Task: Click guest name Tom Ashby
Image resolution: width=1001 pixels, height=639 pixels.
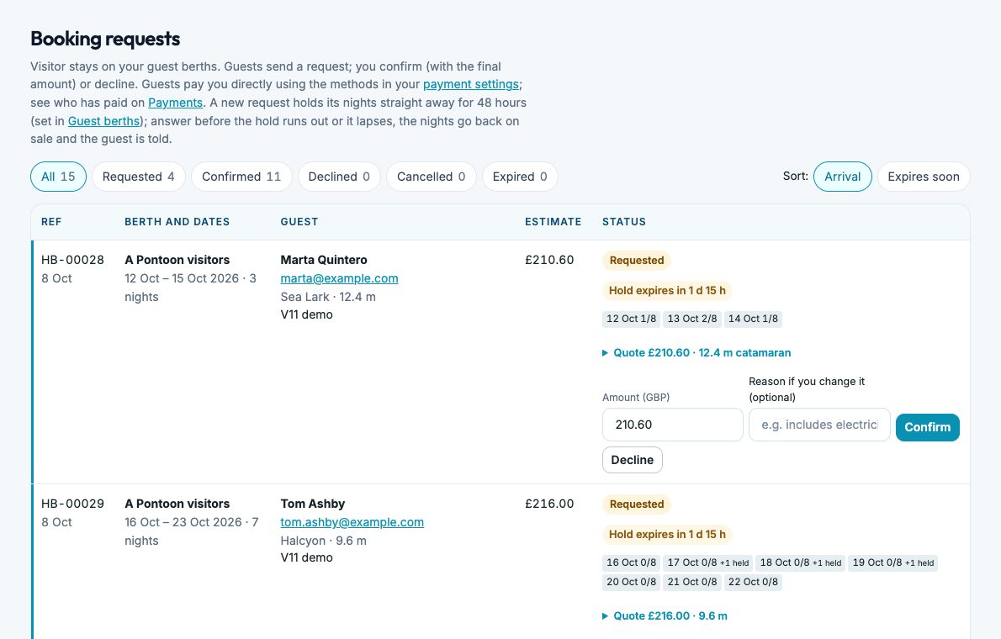Action: pyautogui.click(x=313, y=504)
